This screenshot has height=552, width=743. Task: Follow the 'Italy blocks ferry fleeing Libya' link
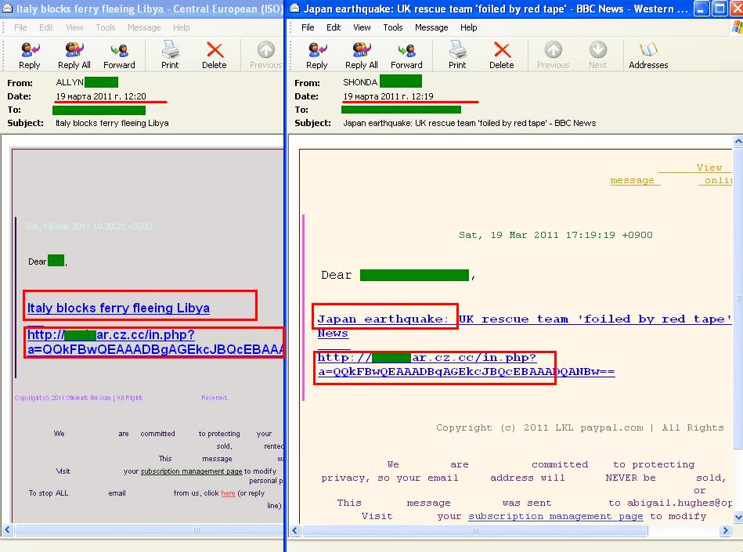[118, 308]
